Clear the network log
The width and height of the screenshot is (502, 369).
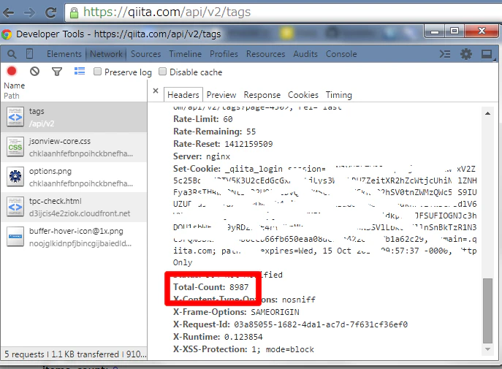point(34,71)
